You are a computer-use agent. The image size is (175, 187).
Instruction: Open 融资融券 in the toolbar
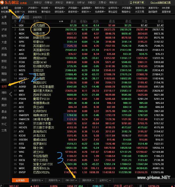[153, 12]
